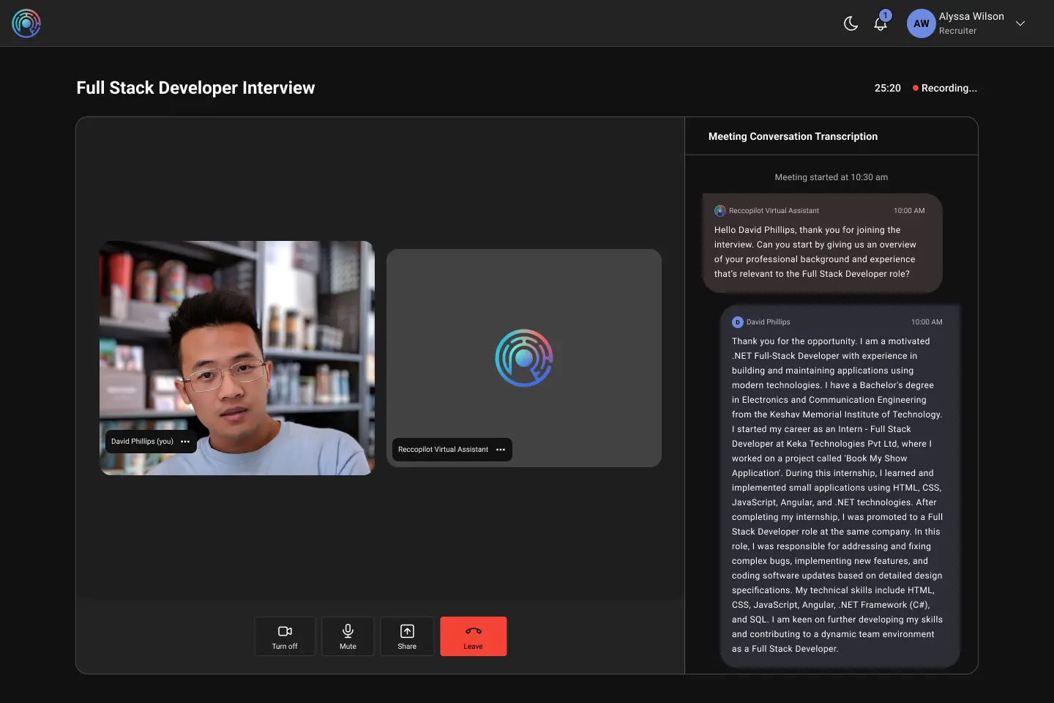Viewport: 1054px width, 703px height.
Task: Click the 25:20 meeting timer
Action: pos(888,88)
